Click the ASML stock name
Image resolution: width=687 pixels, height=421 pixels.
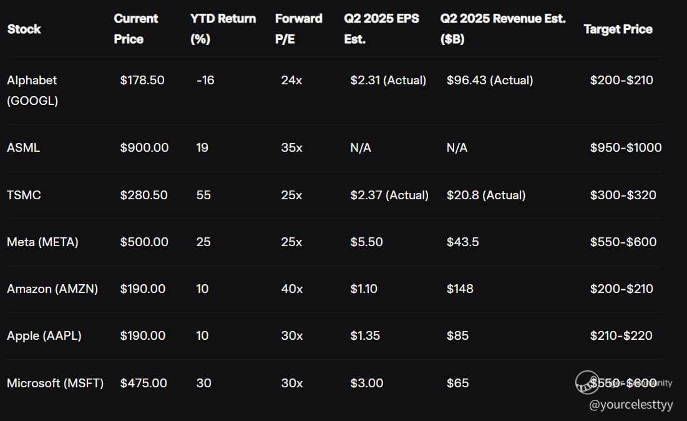click(x=23, y=147)
